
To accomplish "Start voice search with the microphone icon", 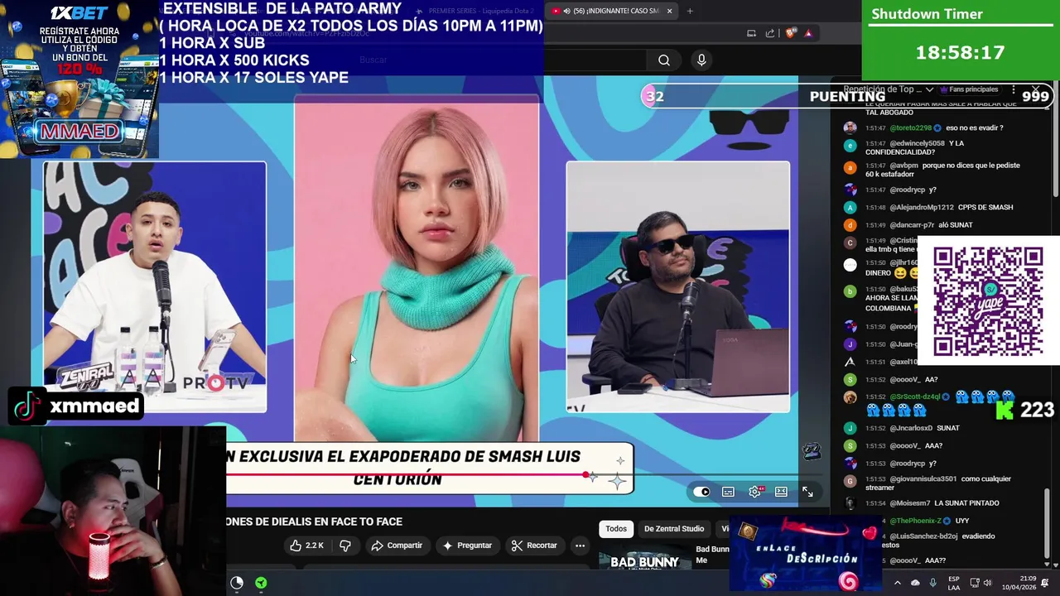I will (x=701, y=60).
